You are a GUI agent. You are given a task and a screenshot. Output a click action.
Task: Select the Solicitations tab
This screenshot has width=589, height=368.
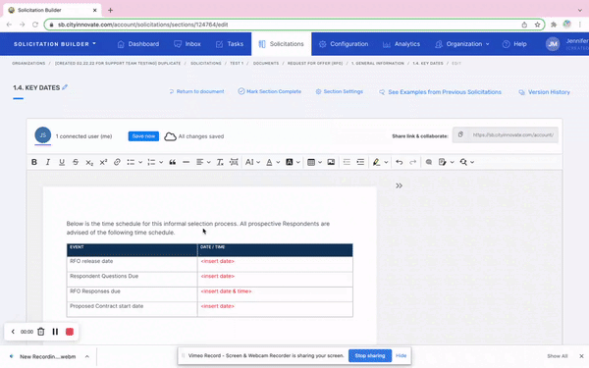coord(282,44)
